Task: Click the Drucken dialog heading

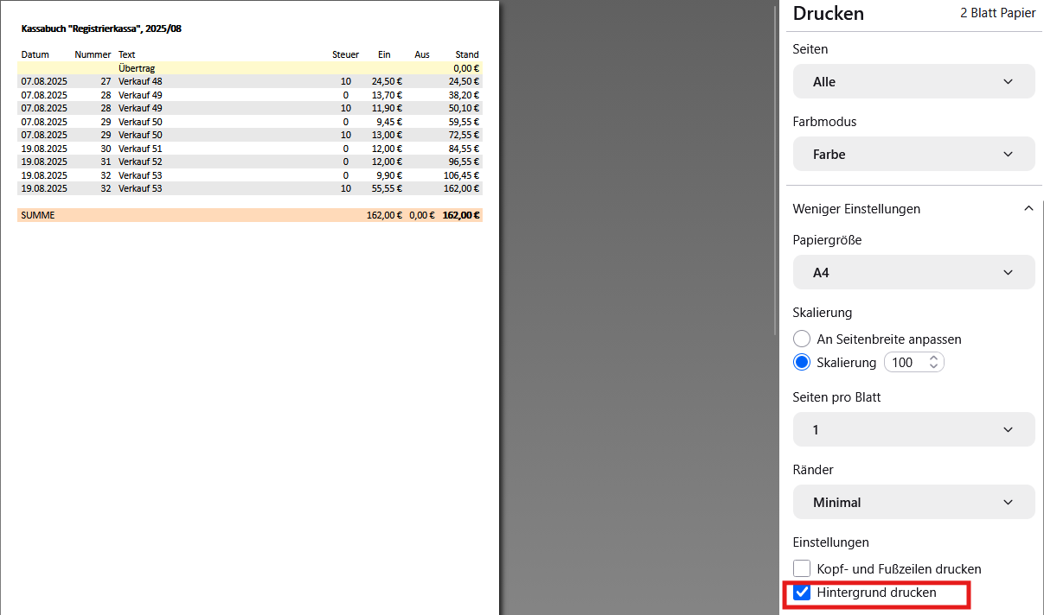Action: 828,14
